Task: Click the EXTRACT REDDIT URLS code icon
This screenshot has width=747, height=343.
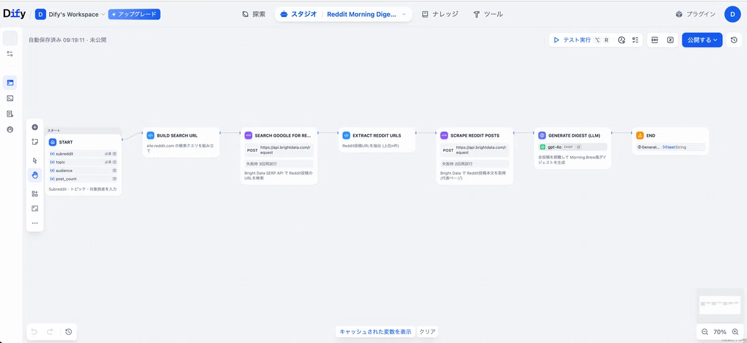Action: (346, 135)
